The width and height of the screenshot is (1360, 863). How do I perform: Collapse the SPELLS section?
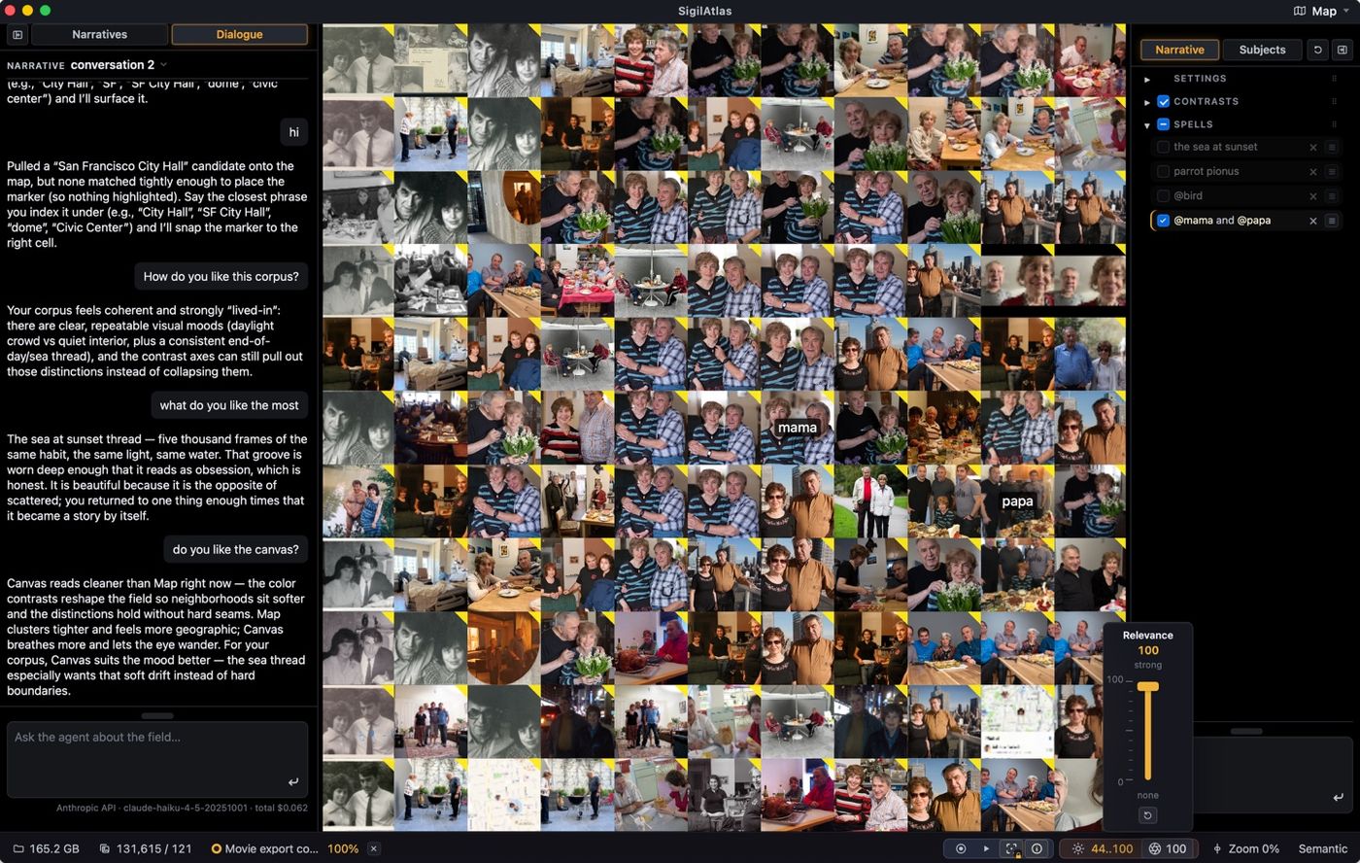[1147, 124]
